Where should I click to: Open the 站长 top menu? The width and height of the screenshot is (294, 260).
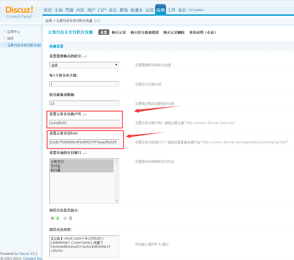(x=182, y=10)
